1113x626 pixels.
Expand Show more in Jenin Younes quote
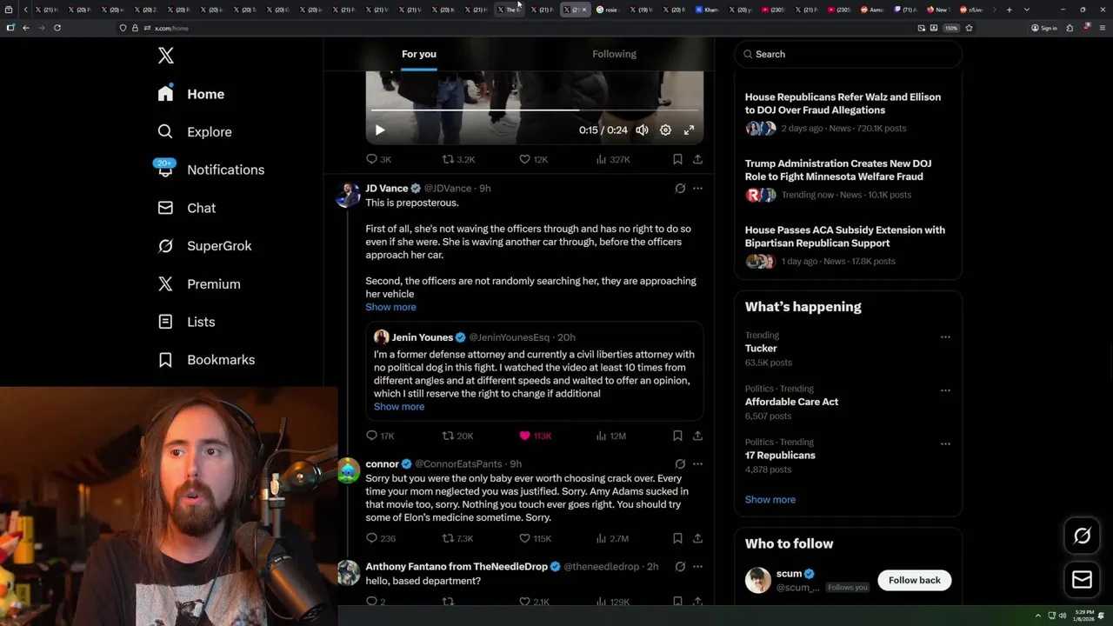click(x=399, y=407)
